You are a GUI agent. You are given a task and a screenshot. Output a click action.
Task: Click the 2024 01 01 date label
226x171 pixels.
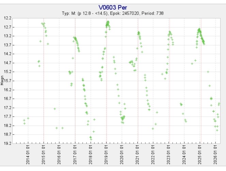[184, 155]
